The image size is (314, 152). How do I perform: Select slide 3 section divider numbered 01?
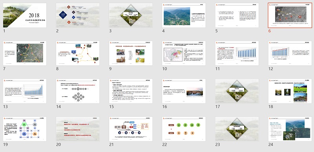131,15
